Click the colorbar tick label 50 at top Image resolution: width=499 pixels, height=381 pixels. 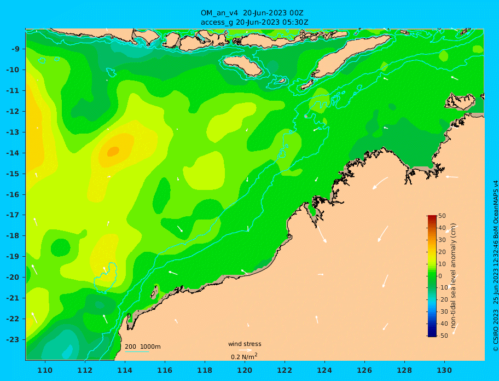[x=442, y=216]
